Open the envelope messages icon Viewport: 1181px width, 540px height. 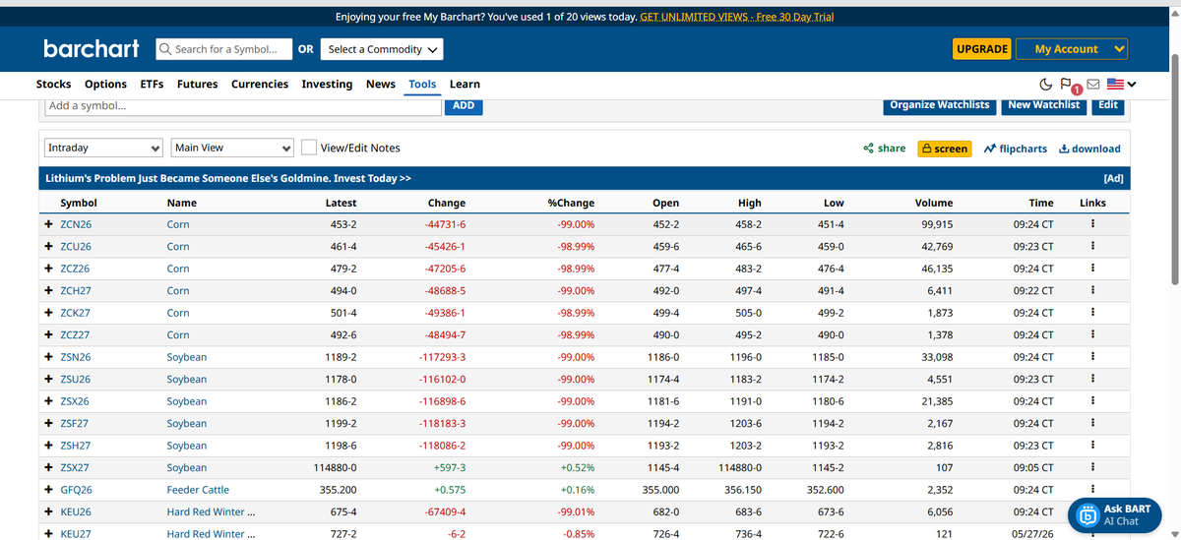(x=1091, y=84)
